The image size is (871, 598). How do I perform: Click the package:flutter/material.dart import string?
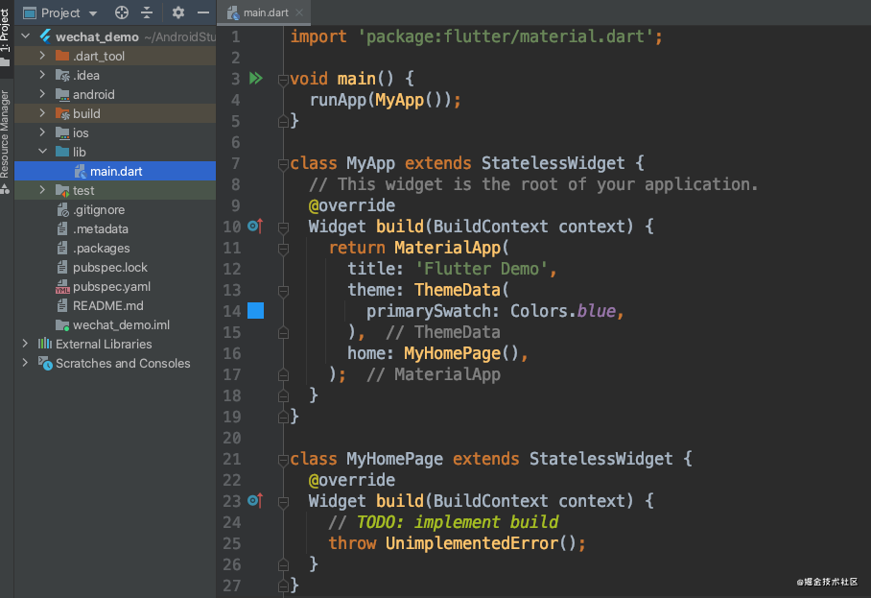(506, 36)
